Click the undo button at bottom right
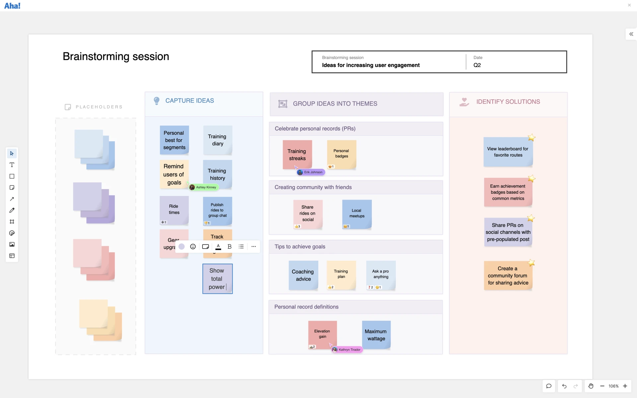Viewport: 637px width, 398px height. (x=565, y=386)
